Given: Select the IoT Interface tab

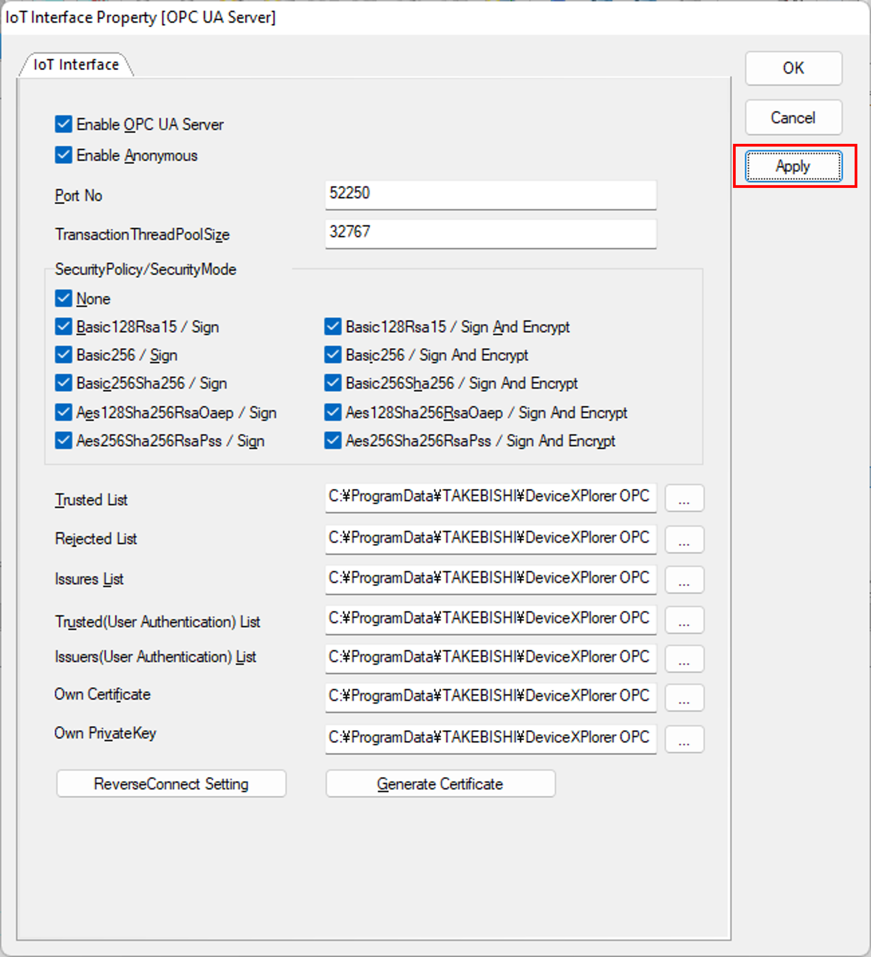Looking at the screenshot, I should [76, 65].
